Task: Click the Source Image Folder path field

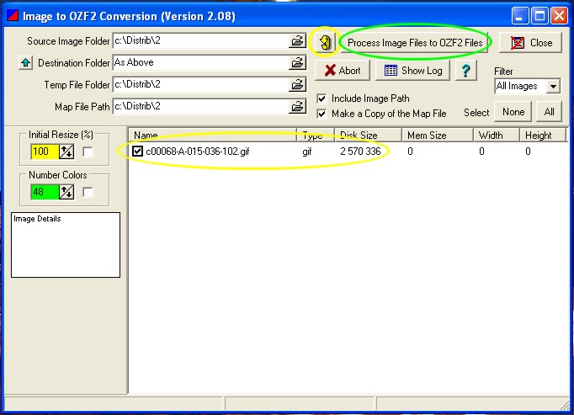Action: pos(200,40)
